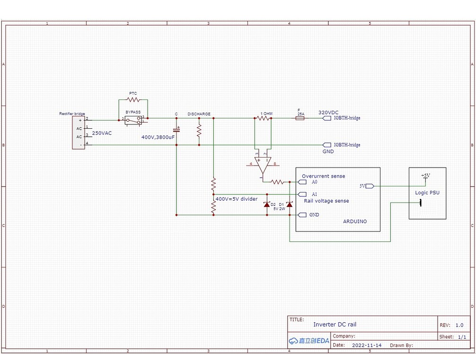Image resolution: width=476 pixels, height=354 pixels.
Task: Select the 25A fuse symbol
Action: tap(300, 118)
